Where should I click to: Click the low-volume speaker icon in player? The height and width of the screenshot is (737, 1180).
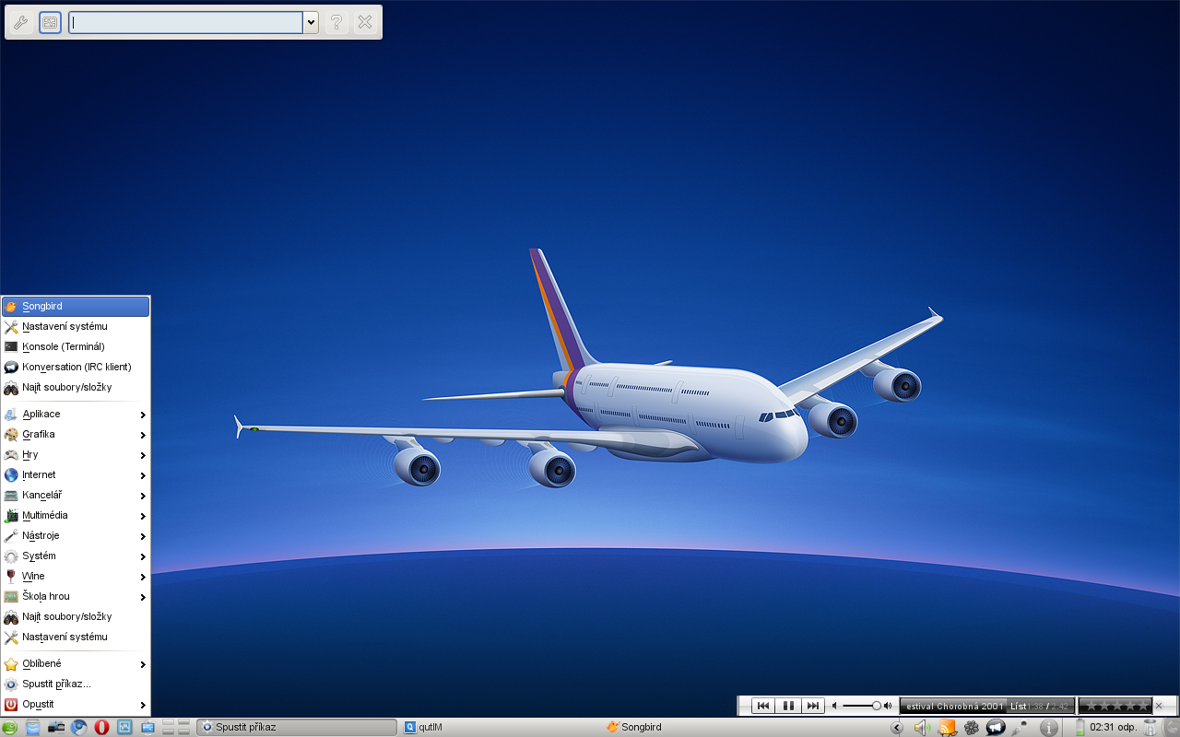coord(834,706)
